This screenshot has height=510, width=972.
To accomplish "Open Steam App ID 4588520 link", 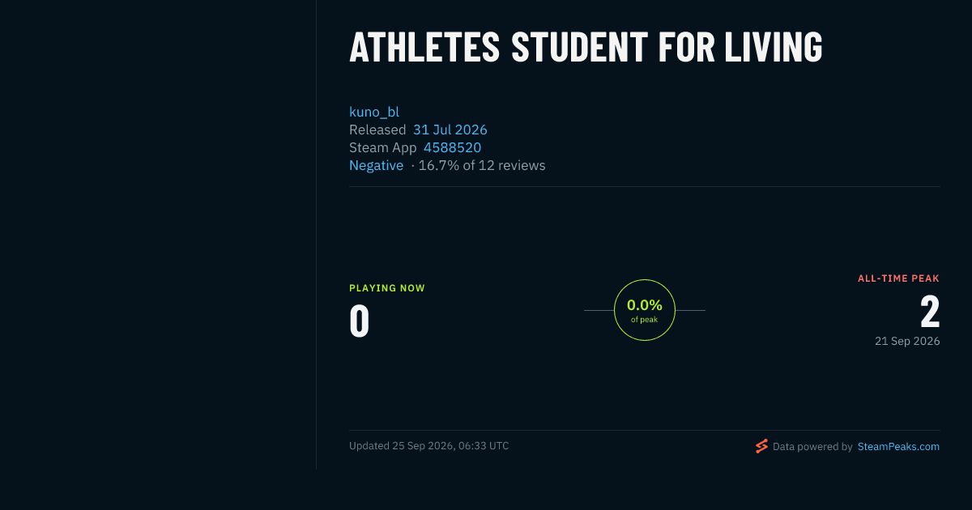I will (452, 147).
